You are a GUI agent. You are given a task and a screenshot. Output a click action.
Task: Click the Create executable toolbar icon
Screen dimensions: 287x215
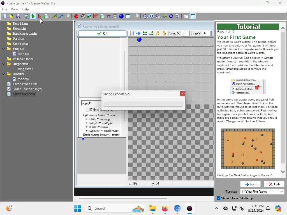click(x=27, y=16)
